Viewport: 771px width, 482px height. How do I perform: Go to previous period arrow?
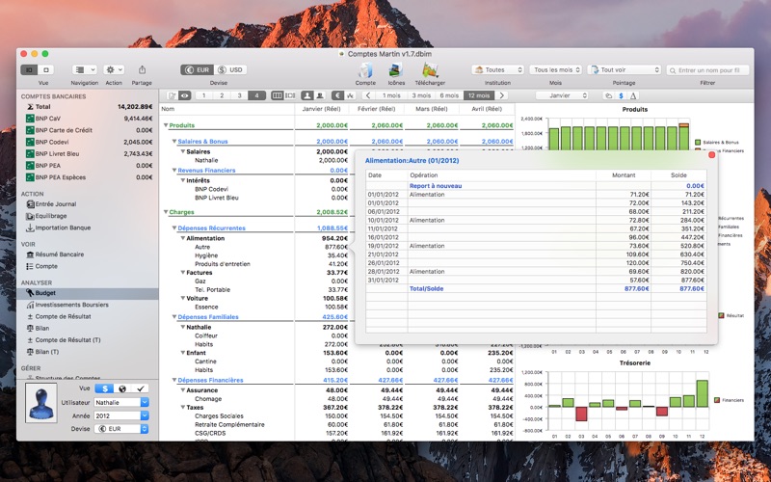click(368, 95)
